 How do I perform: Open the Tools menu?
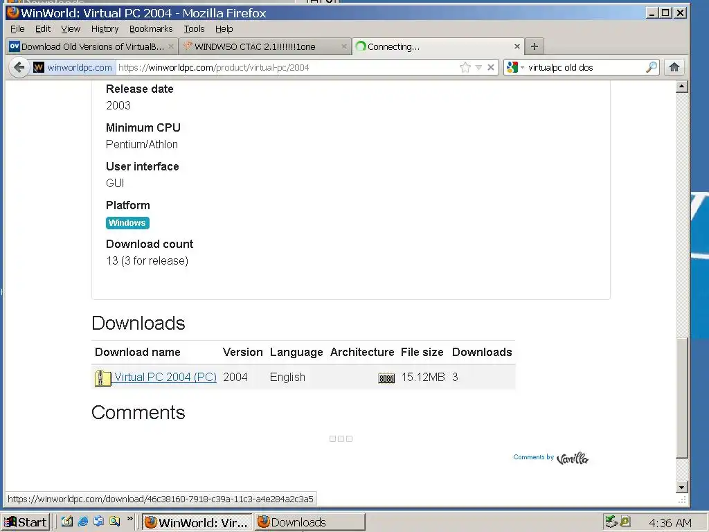coord(194,29)
